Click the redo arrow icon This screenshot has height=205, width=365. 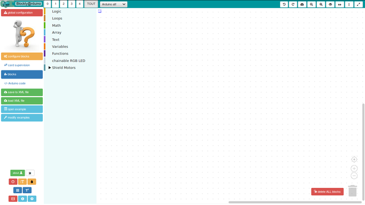(293, 4)
